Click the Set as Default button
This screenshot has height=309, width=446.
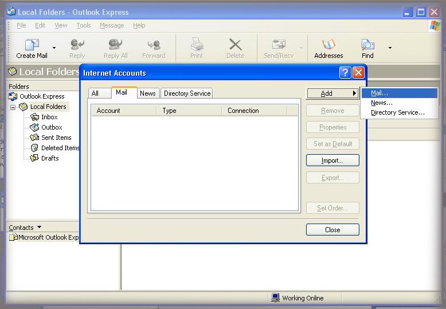[332, 144]
